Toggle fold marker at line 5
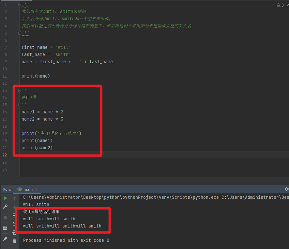Image resolution: width=289 pixels, height=249 pixels. point(20,33)
